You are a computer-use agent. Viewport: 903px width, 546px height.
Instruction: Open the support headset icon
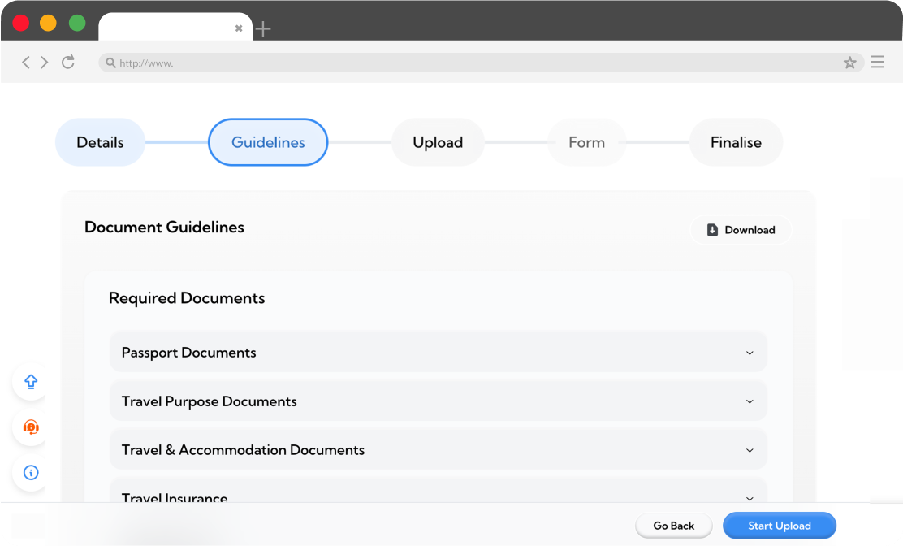[x=31, y=427]
